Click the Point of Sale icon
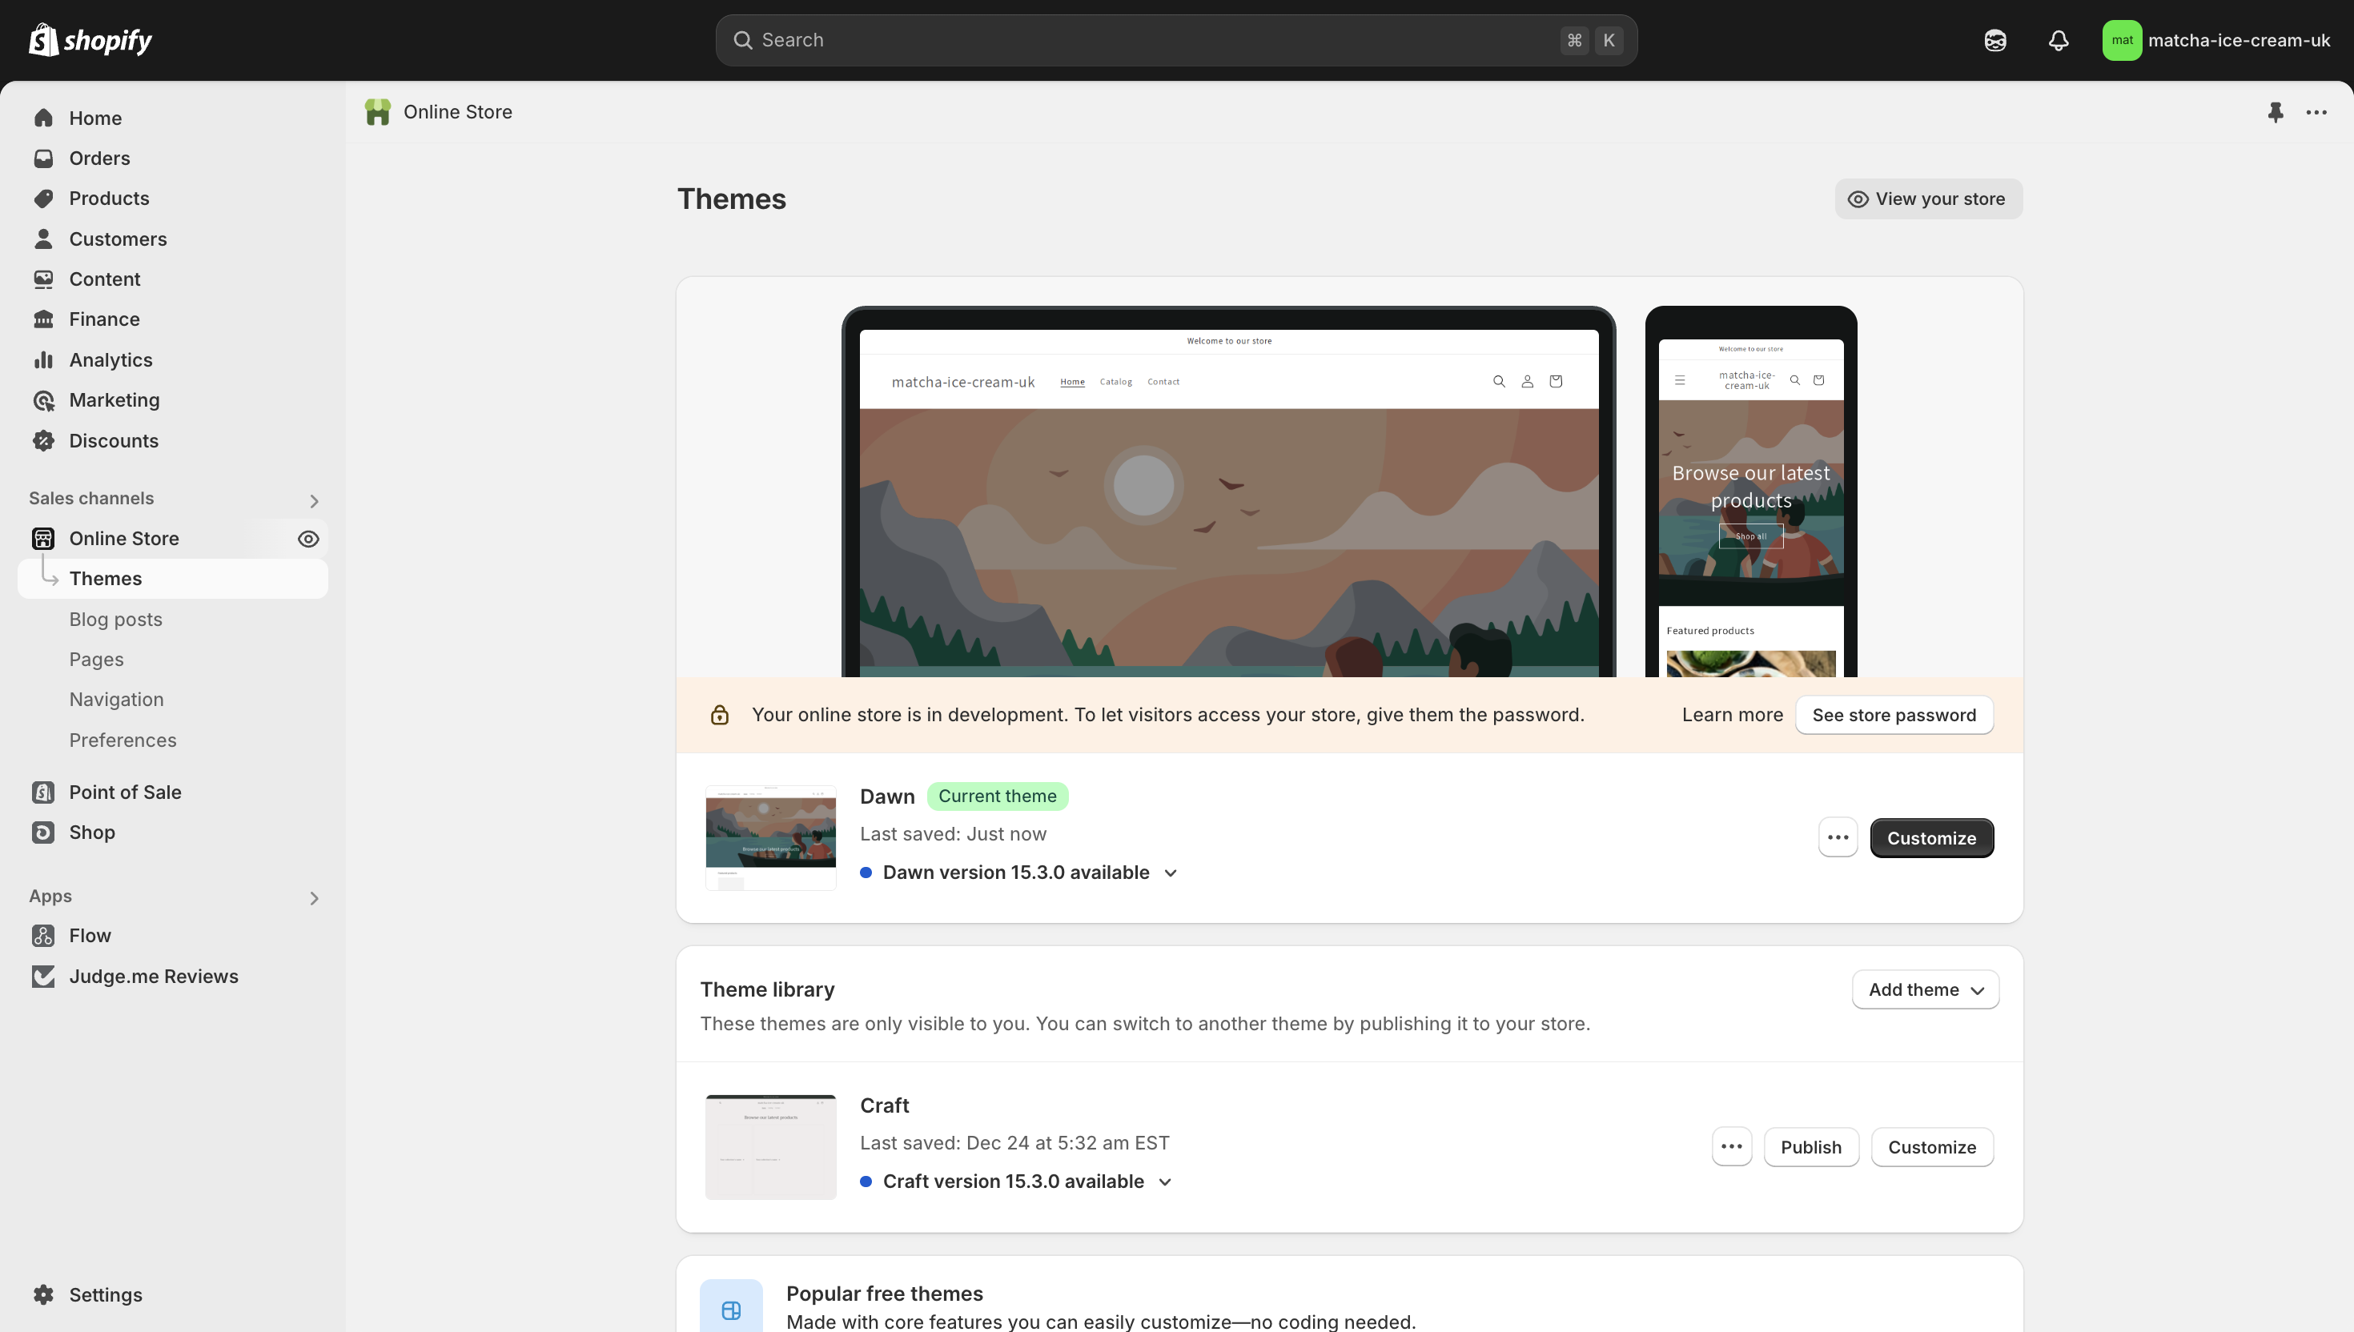This screenshot has width=2354, height=1332. [43, 792]
